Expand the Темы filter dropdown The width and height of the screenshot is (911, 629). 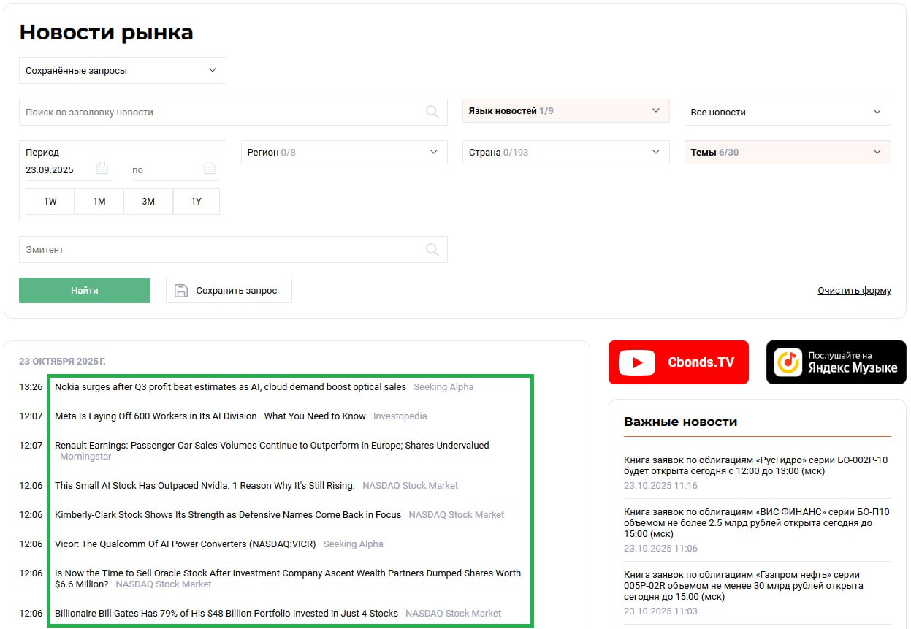point(787,153)
